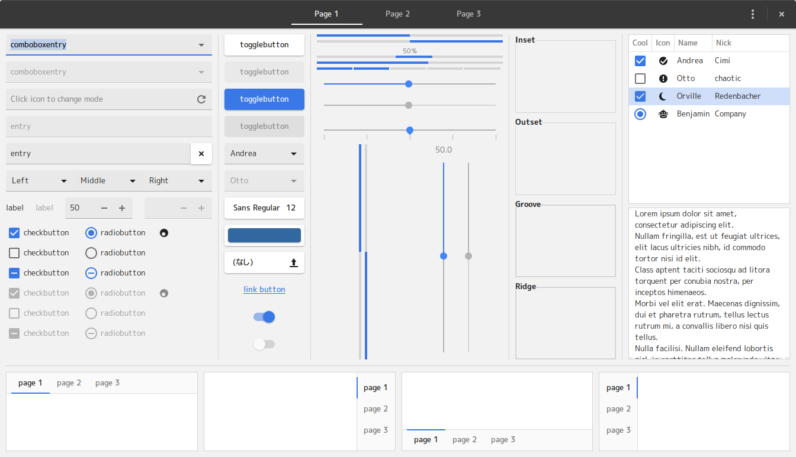Open page 2 in bottom-tab notebook
Viewport: 796px width, 457px height.
click(x=464, y=440)
